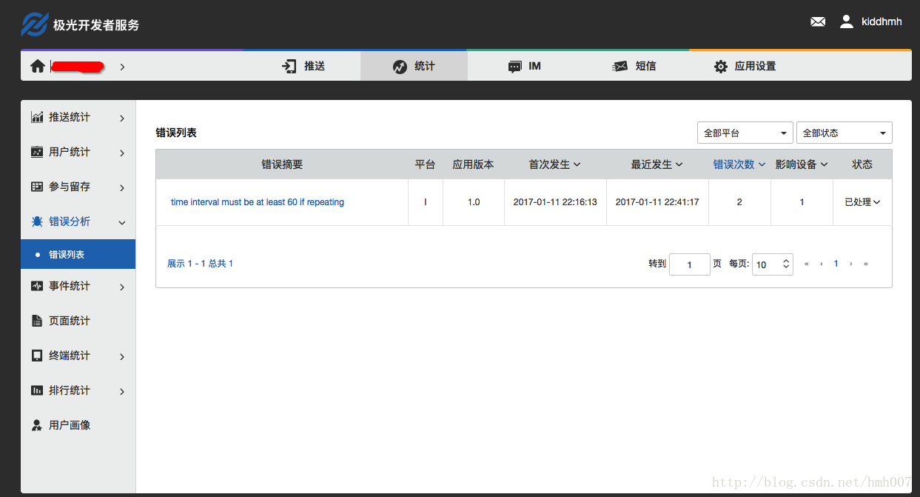Screen dimensions: 920x497
Task: Click the user profile avatar icon
Action: (847, 21)
